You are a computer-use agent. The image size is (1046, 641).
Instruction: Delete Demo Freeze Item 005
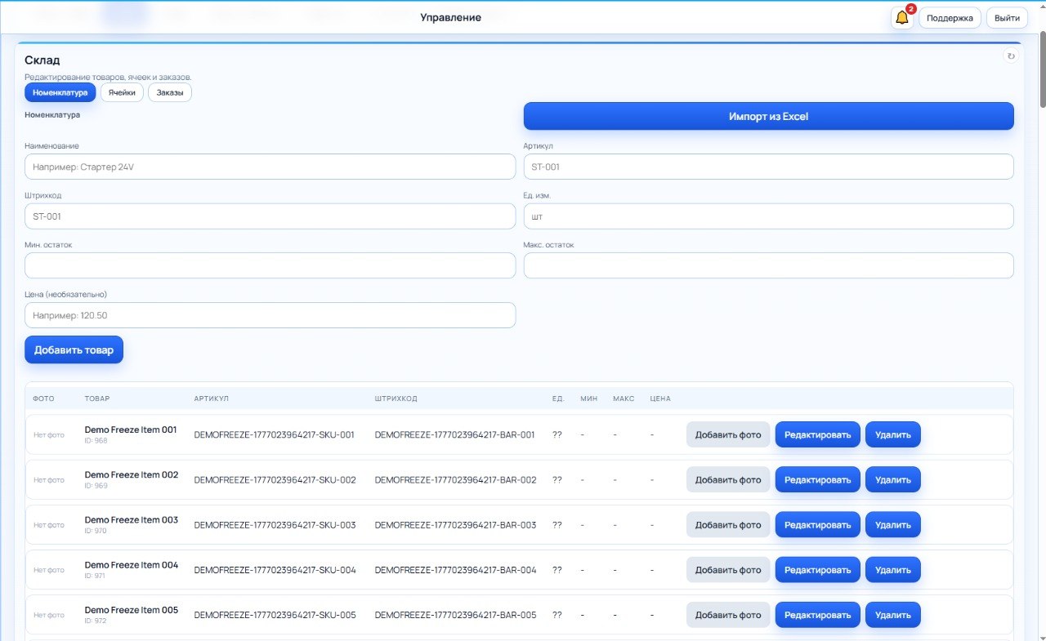click(892, 615)
